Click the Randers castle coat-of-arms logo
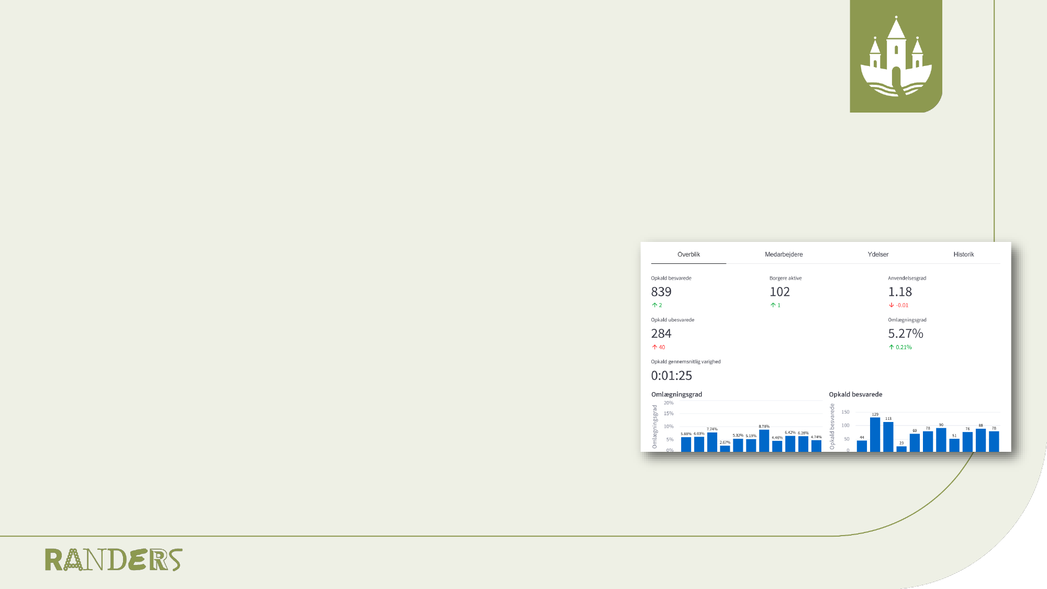 click(x=896, y=57)
